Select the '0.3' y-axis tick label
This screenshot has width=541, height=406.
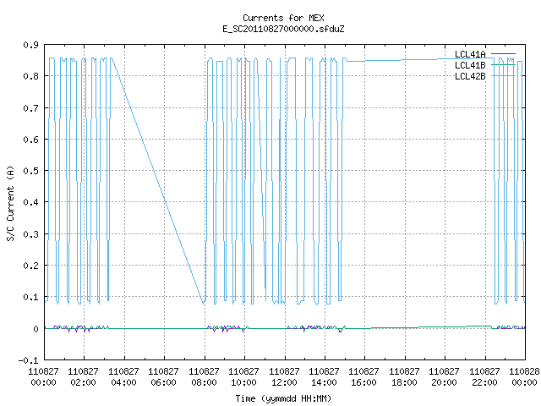30,234
